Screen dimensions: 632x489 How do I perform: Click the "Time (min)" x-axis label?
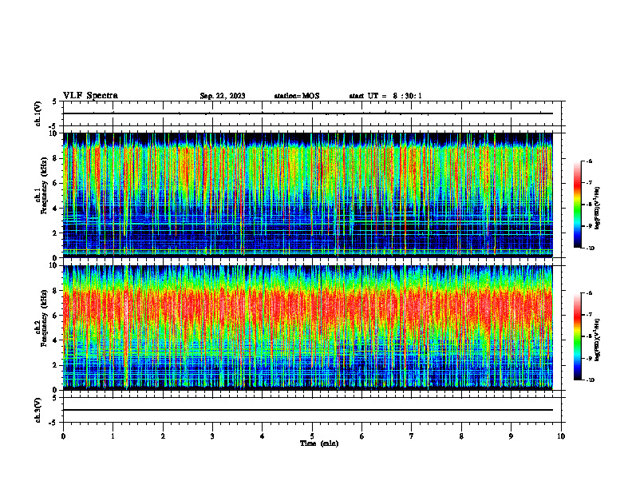pyautogui.click(x=319, y=443)
